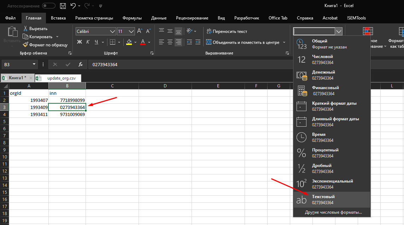
Task: Select Format Painter (Формат по образцу)
Action: tap(45, 45)
